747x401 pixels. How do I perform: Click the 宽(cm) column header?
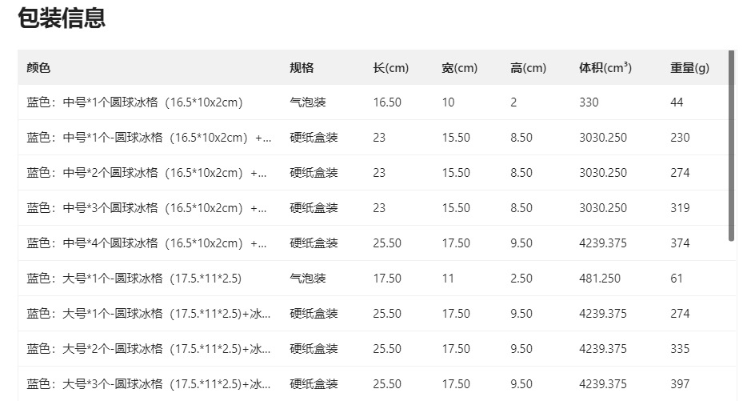(459, 68)
